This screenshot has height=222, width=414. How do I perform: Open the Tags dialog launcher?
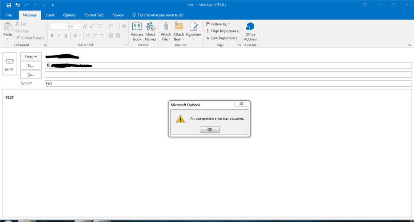(240, 45)
